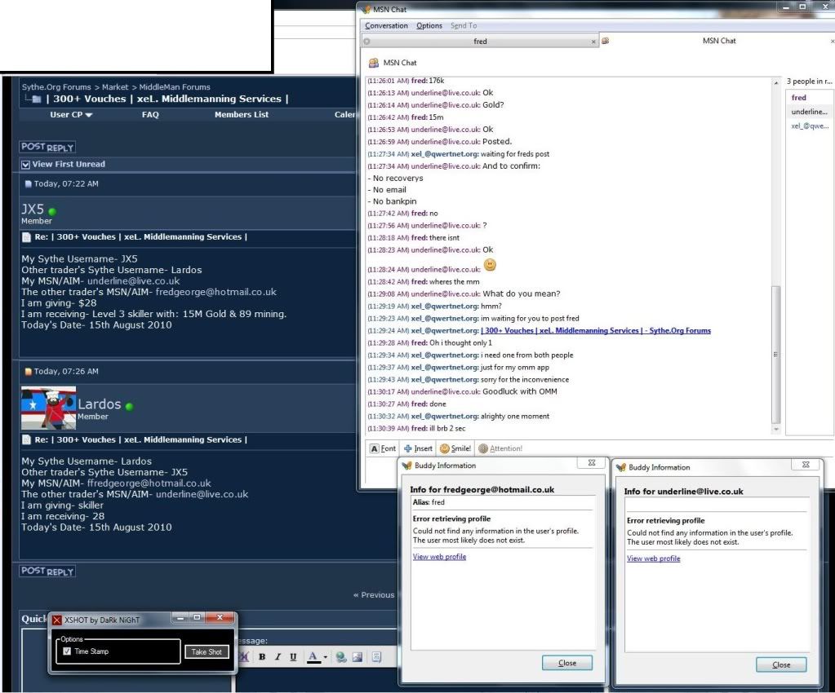Click the status icon on fred tab

click(367, 41)
